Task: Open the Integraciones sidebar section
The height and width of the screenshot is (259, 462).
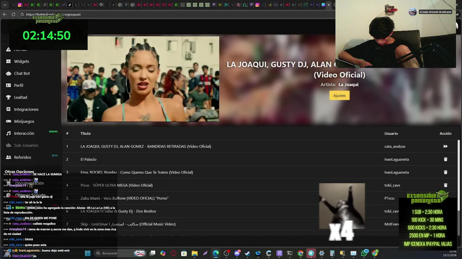Action: tap(26, 109)
